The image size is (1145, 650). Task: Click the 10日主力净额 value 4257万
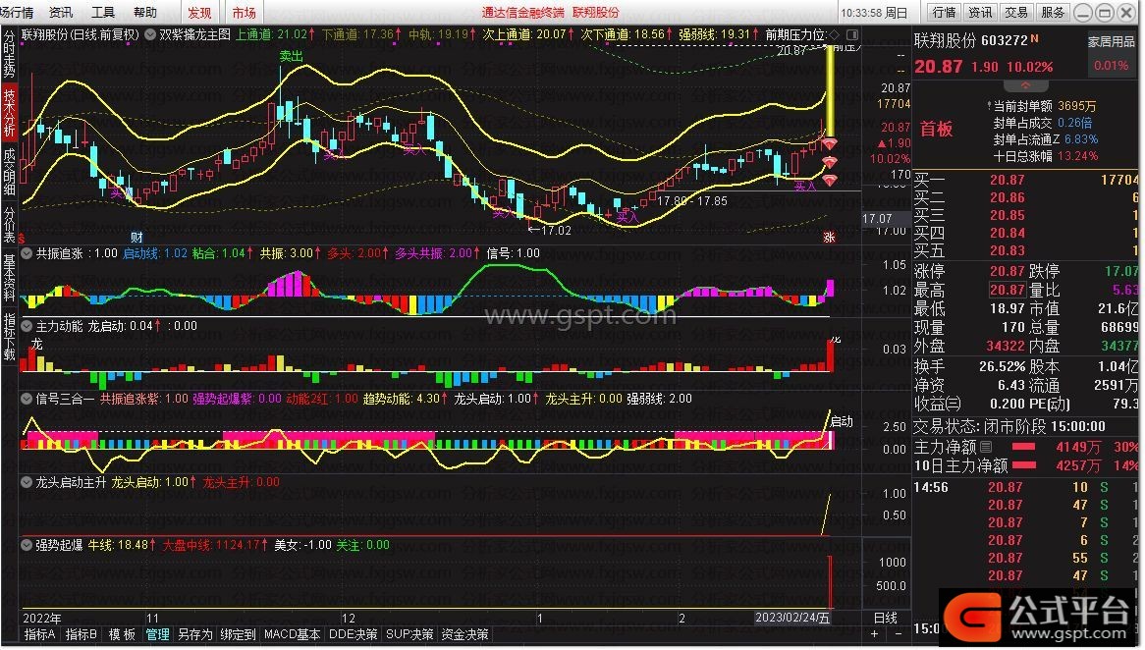(x=1078, y=465)
